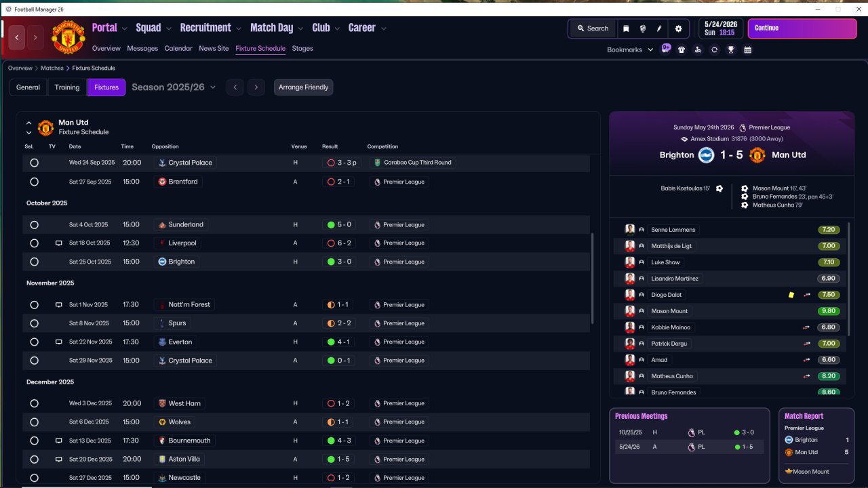Select the Liverpool fixture radio button
The image size is (868, 488).
(34, 243)
